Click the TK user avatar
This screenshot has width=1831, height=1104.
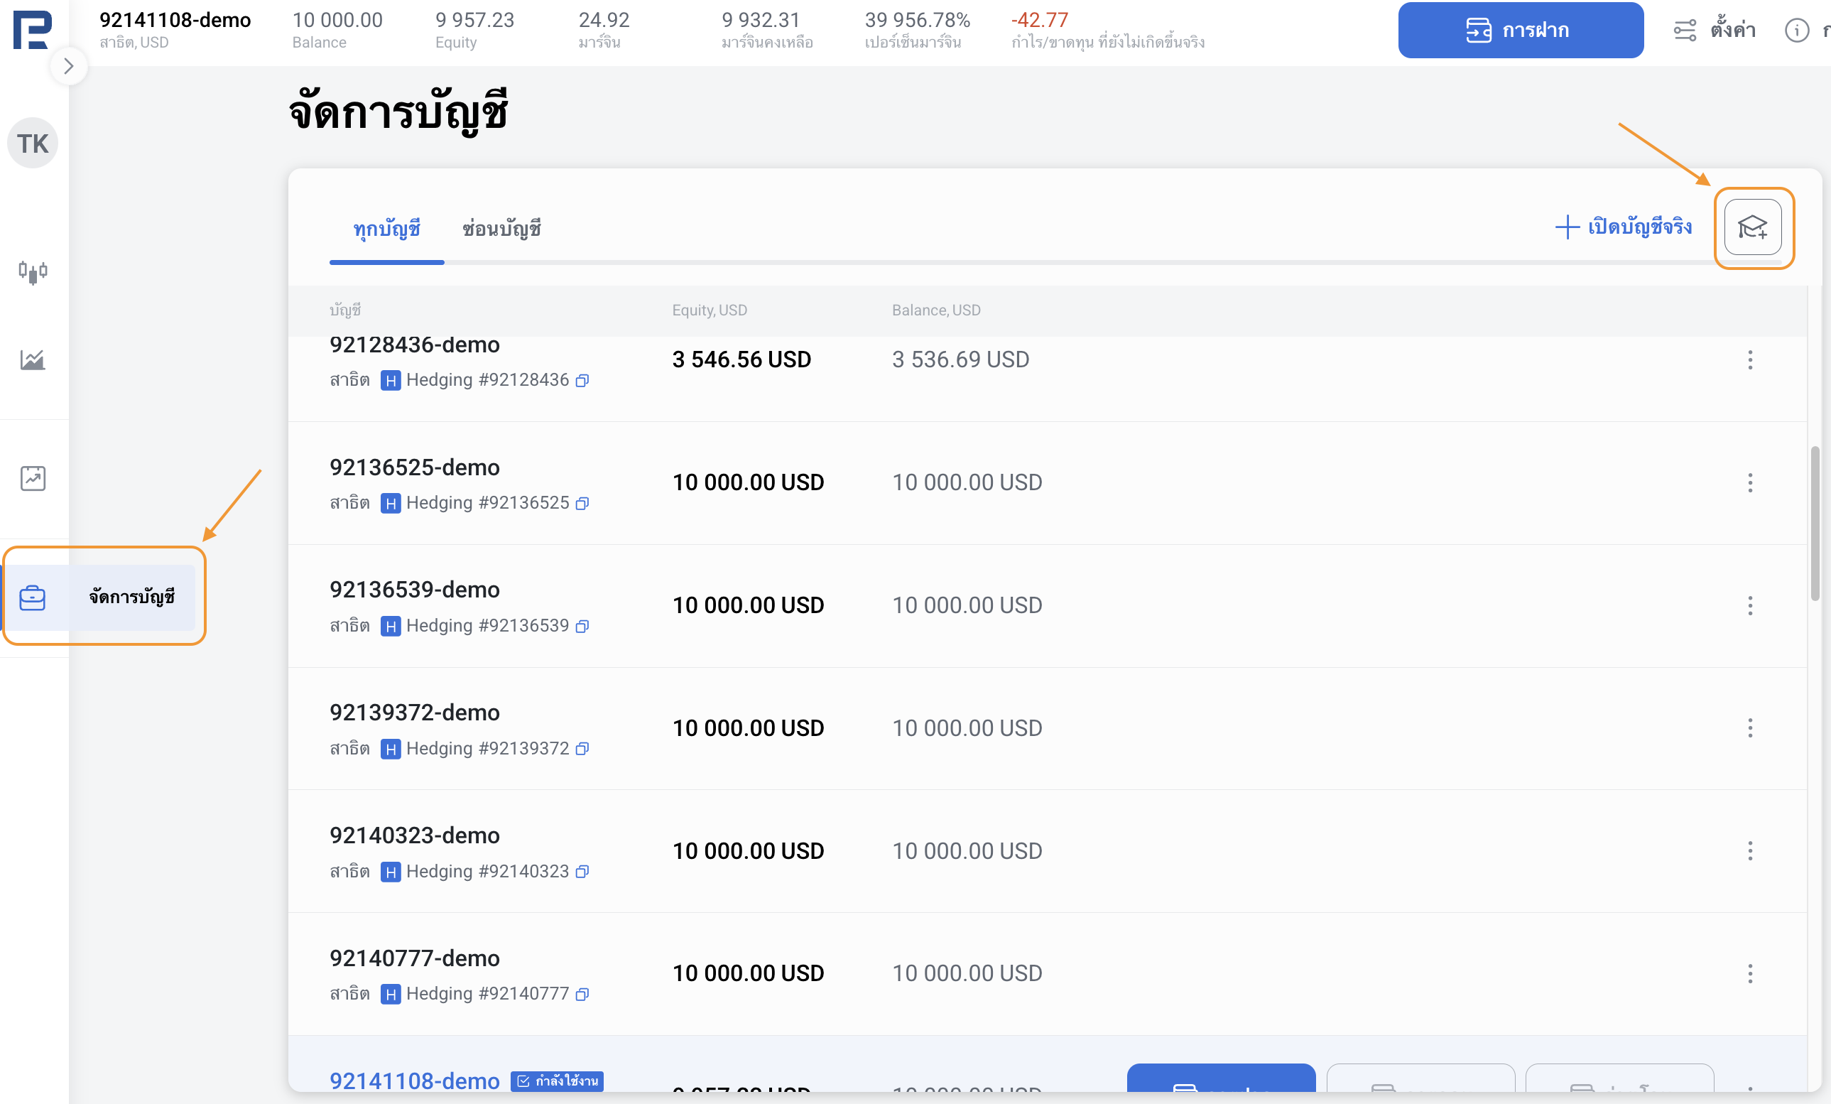pos(33,144)
